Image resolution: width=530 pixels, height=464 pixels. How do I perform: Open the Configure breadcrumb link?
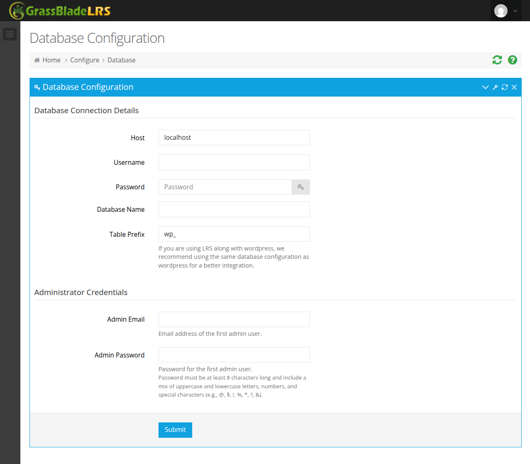pyautogui.click(x=85, y=60)
